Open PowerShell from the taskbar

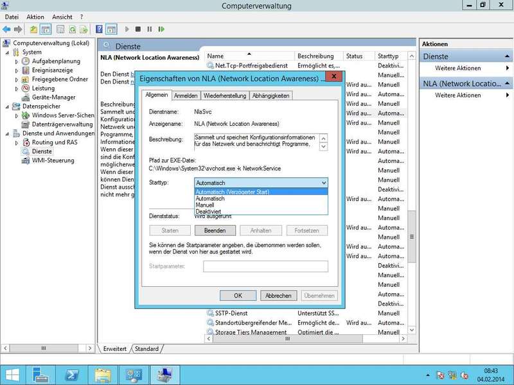(73, 374)
